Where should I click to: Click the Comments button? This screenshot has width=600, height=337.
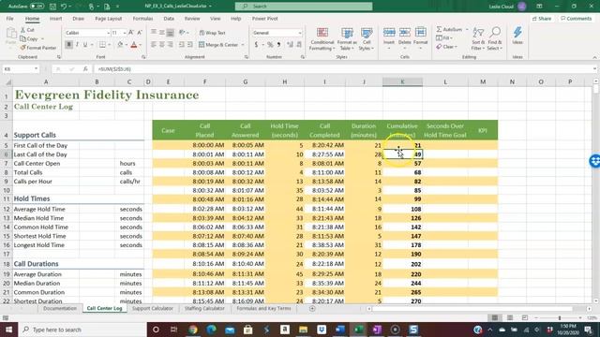576,19
